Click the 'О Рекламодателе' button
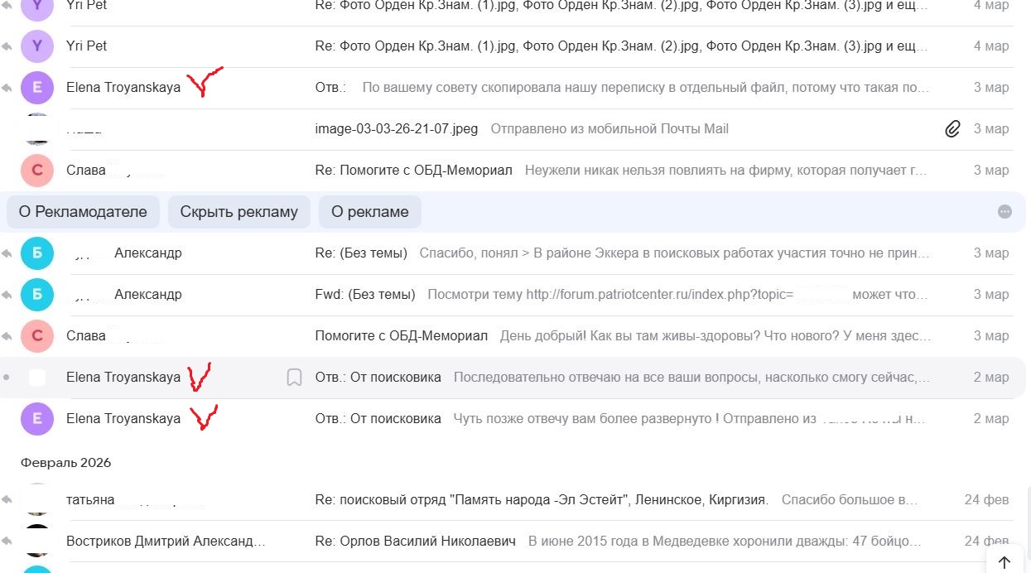This screenshot has width=1031, height=573. (83, 212)
